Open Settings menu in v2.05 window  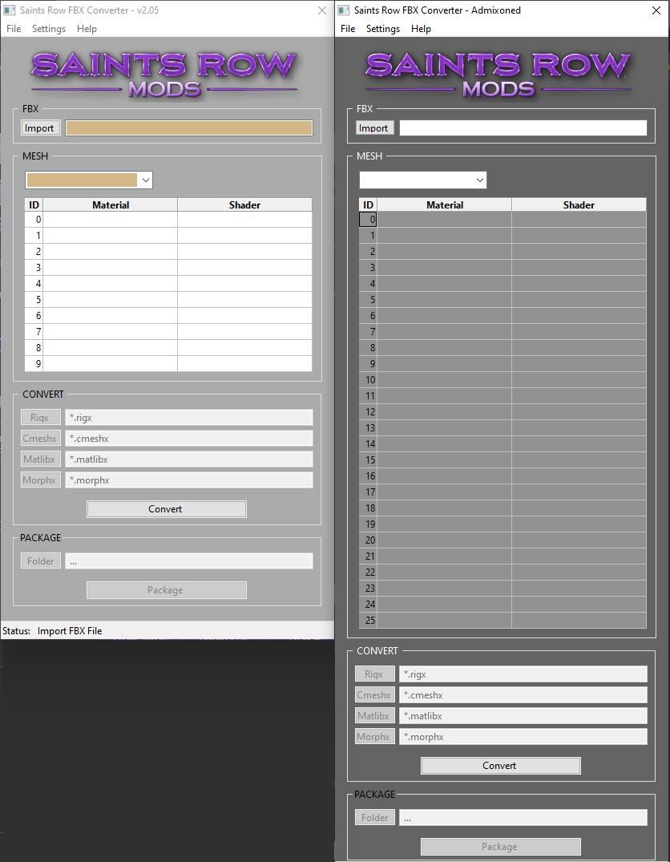tap(49, 29)
